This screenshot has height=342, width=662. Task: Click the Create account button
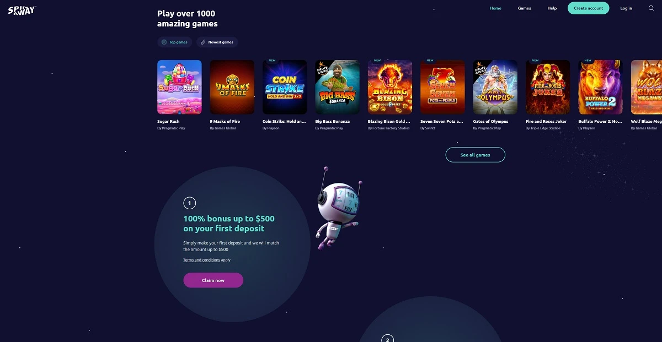588,8
